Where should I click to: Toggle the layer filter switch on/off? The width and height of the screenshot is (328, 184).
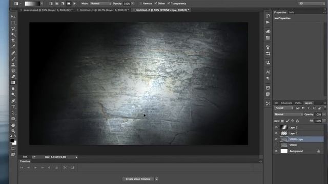pyautogui.click(x=325, y=108)
